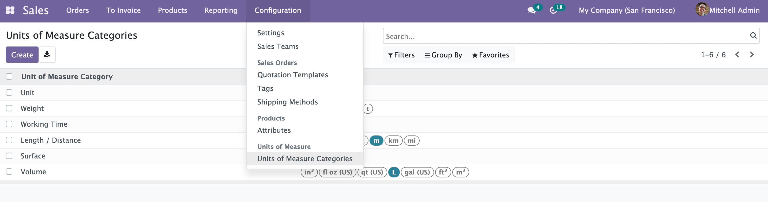The height and width of the screenshot is (202, 768).
Task: Open the Orders menu
Action: [x=77, y=10]
